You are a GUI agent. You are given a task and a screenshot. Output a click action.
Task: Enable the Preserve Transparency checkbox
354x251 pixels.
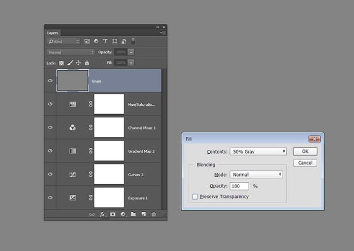195,197
